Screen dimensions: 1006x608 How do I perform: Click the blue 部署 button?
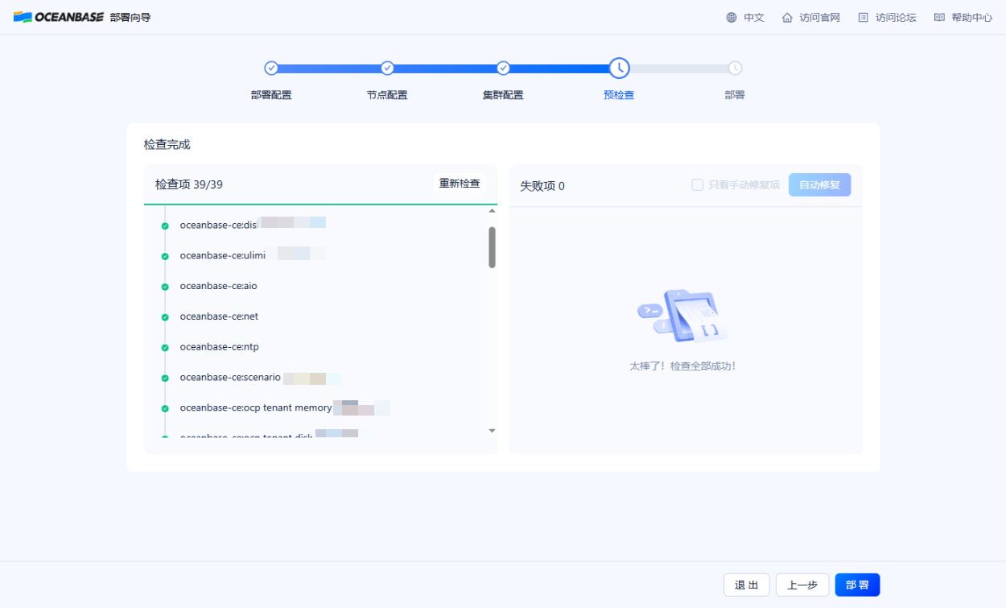857,585
